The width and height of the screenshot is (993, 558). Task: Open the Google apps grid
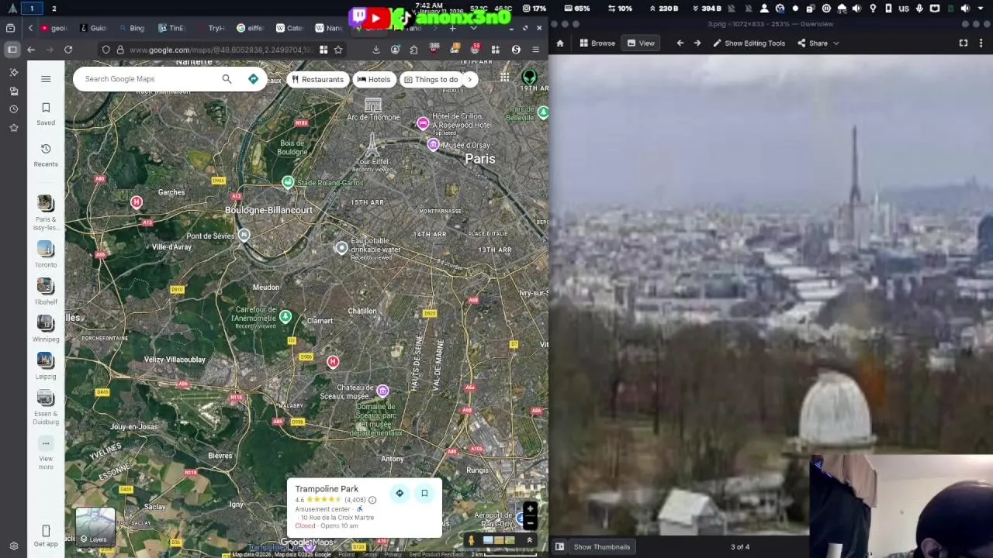point(504,77)
